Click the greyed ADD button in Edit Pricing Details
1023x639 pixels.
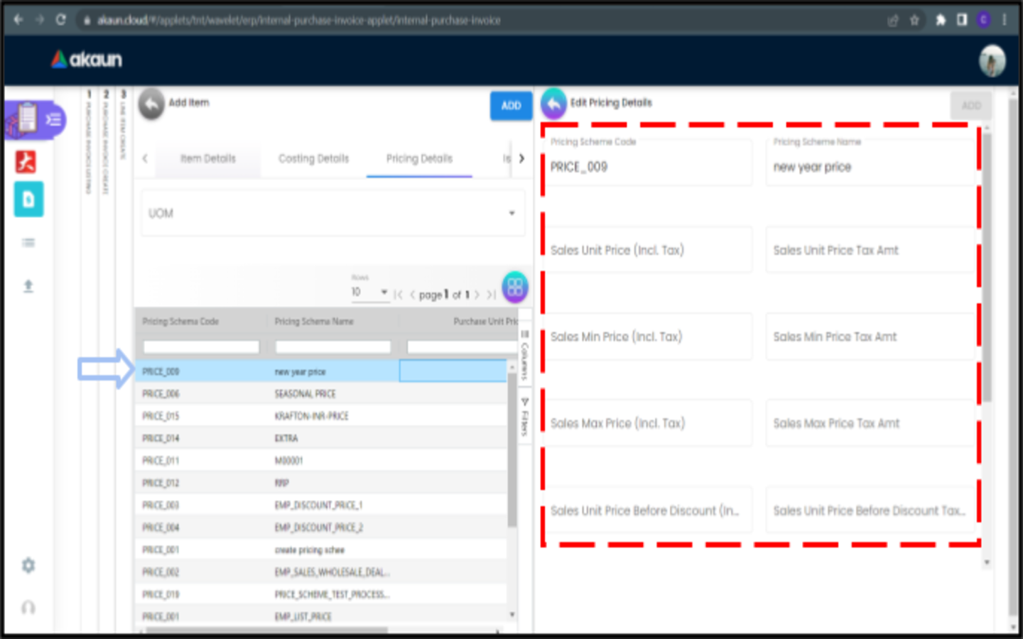[971, 106]
